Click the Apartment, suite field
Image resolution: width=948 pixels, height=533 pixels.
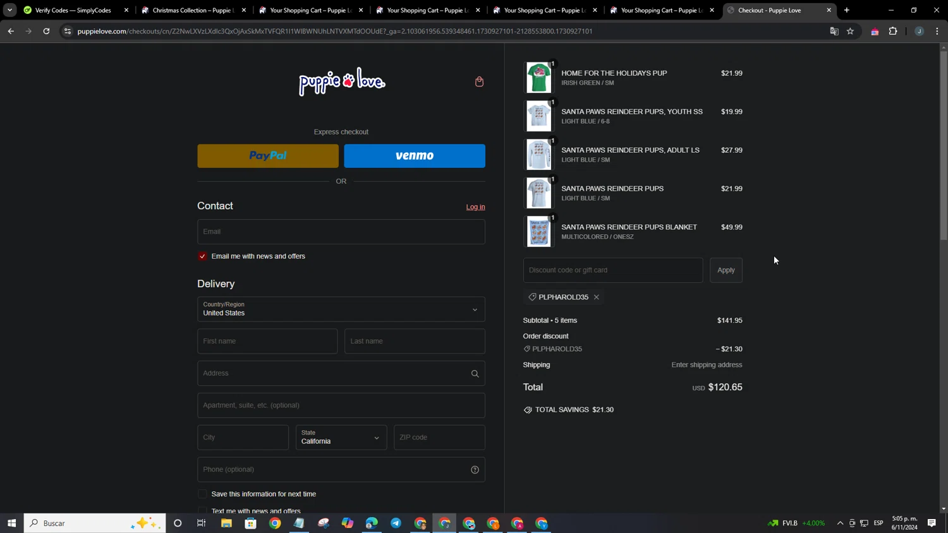coord(341,405)
